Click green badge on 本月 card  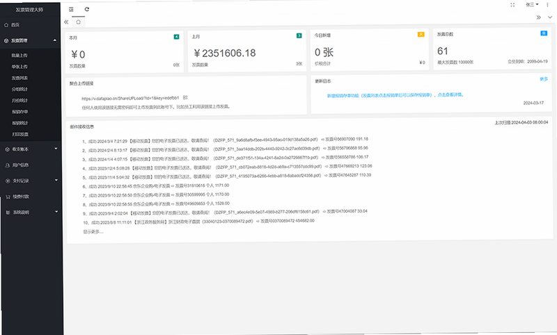click(177, 37)
